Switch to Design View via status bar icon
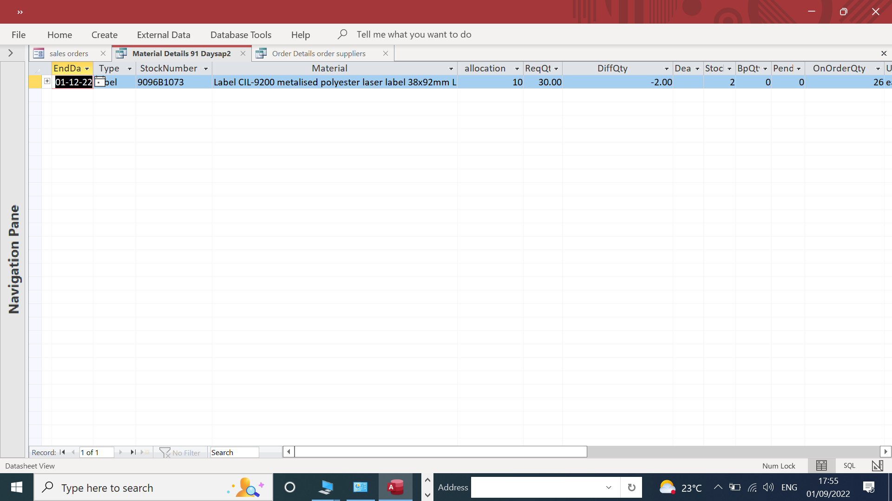The height and width of the screenshot is (501, 892). (x=877, y=466)
